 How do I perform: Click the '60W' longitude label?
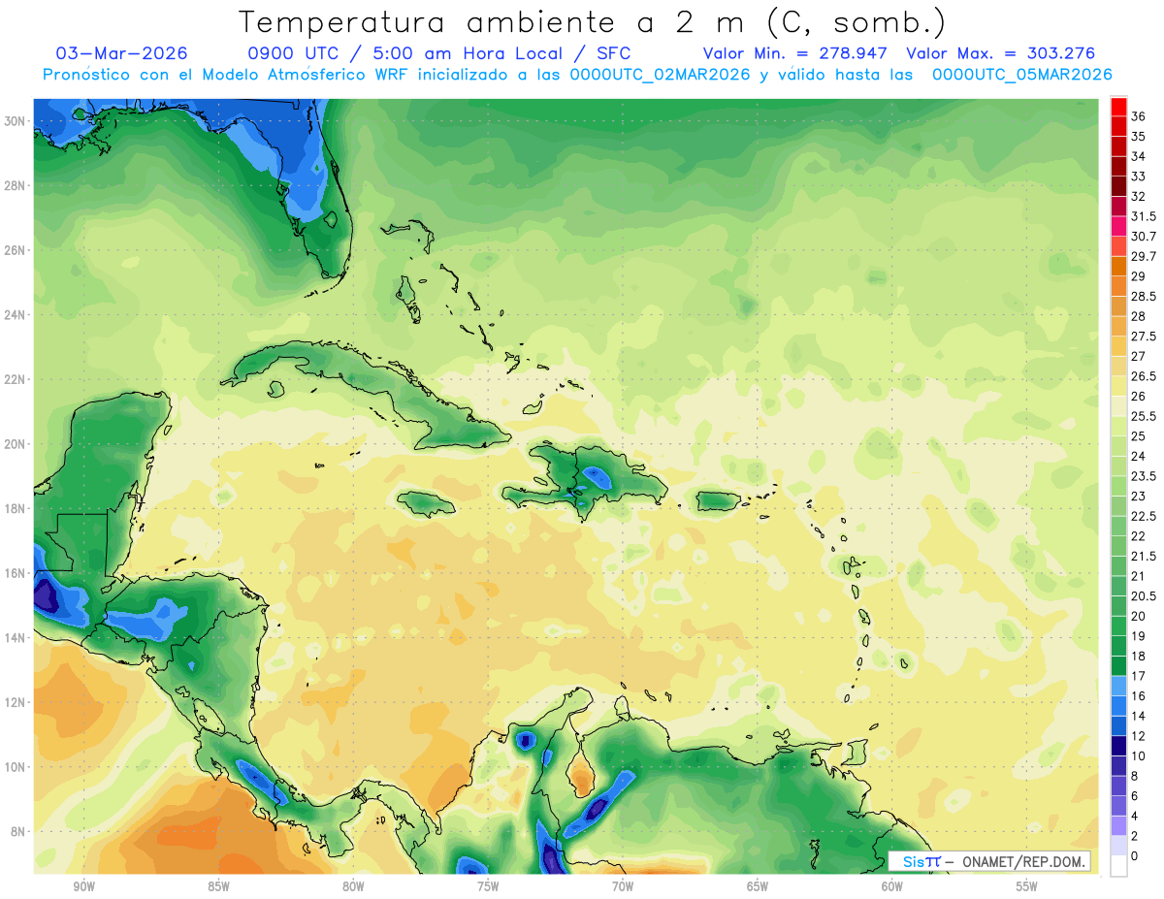point(892,886)
